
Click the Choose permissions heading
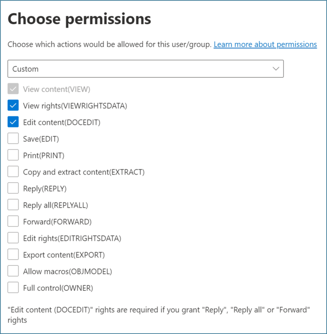click(x=80, y=19)
